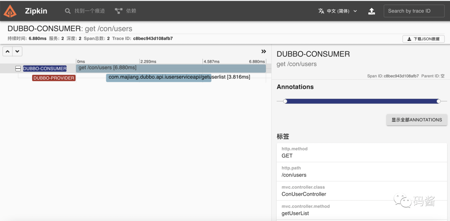This screenshot has width=450, height=221.
Task: Click the down arrow span navigation button
Action: click(17, 51)
